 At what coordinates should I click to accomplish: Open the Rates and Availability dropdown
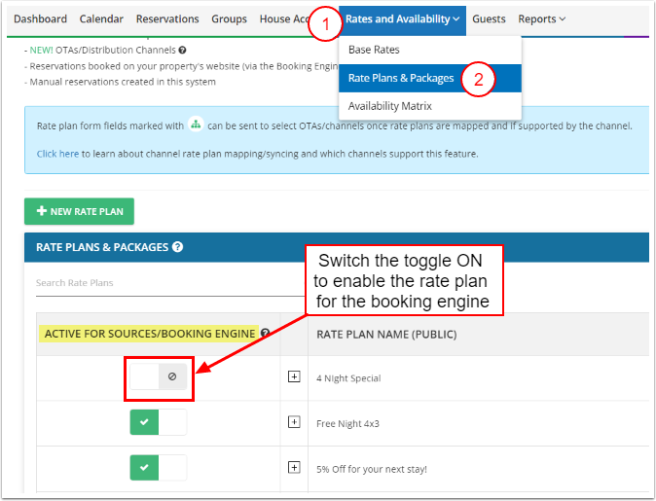click(x=402, y=19)
